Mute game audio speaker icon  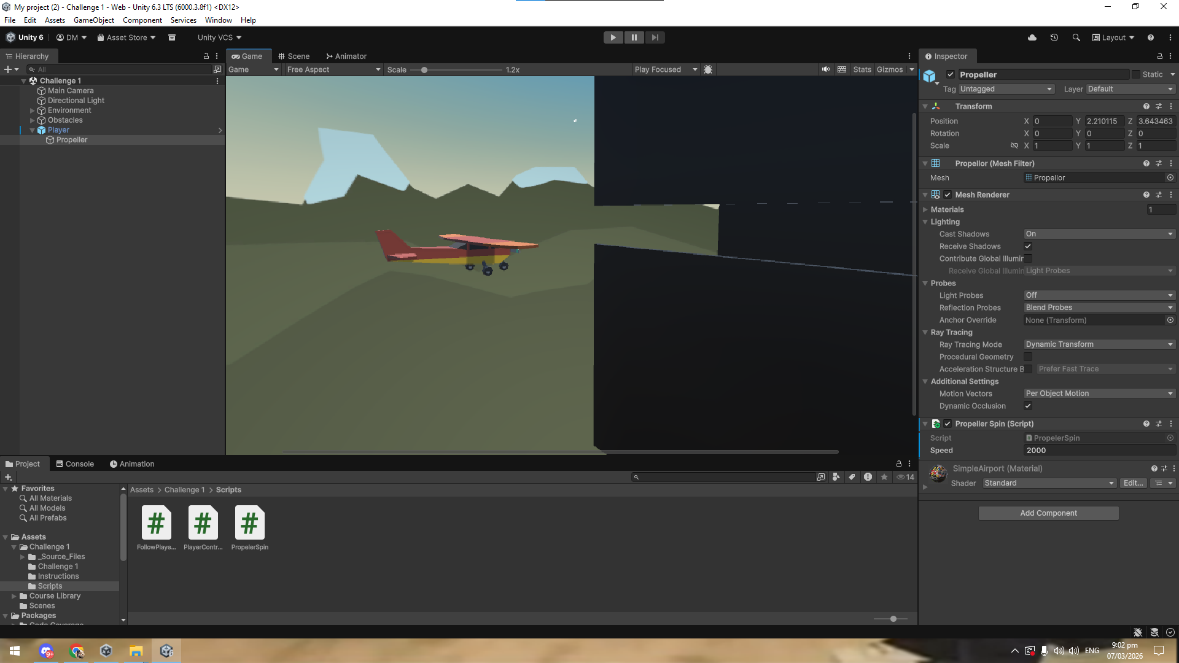tap(825, 69)
